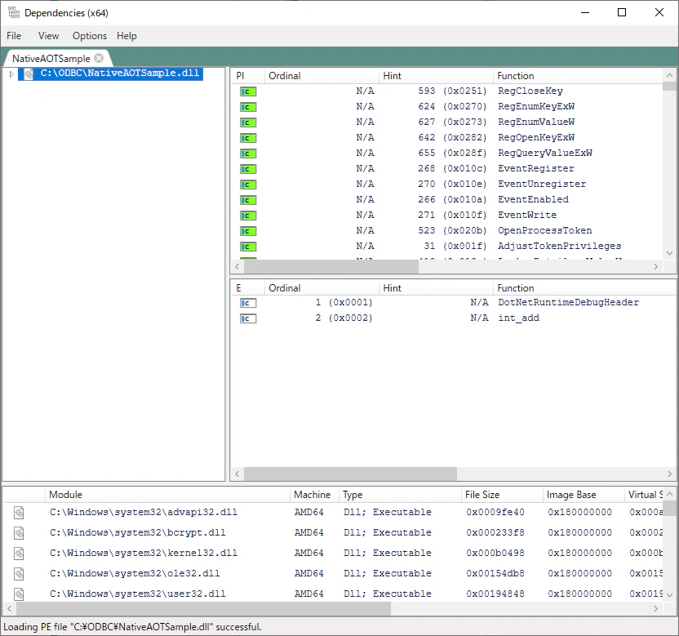Click the import icon beside EventEnabled
The width and height of the screenshot is (679, 636).
[248, 200]
